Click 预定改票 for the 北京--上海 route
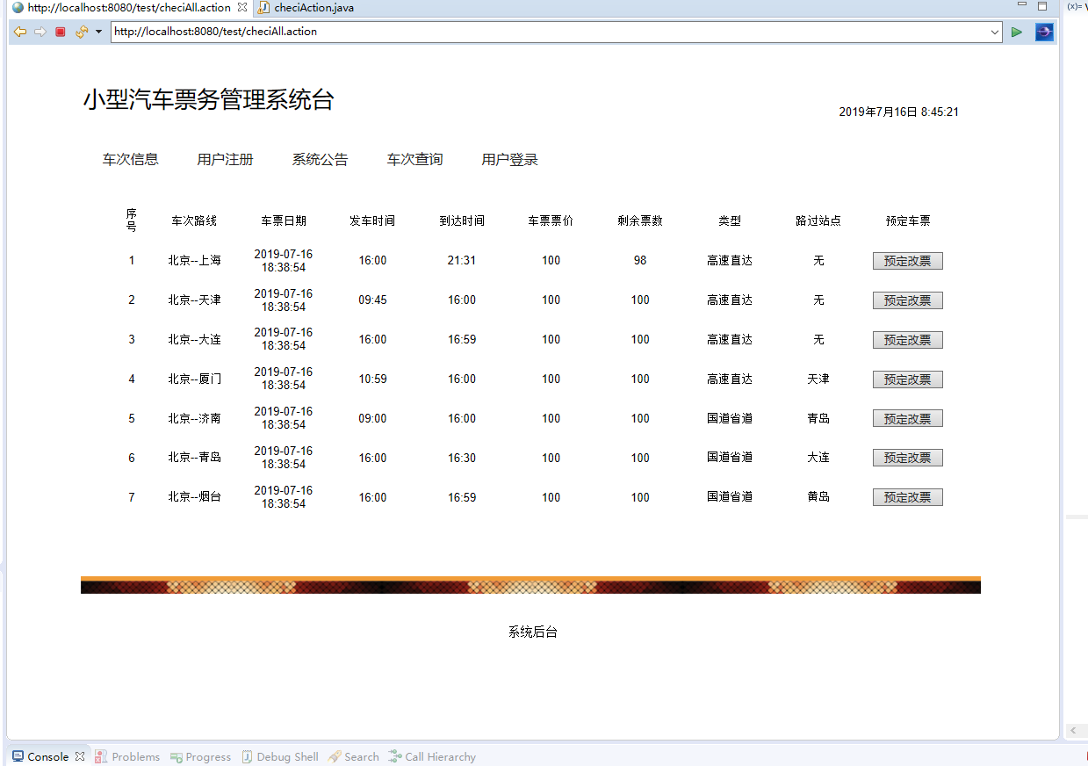Viewport: 1088px width, 766px height. 907,260
